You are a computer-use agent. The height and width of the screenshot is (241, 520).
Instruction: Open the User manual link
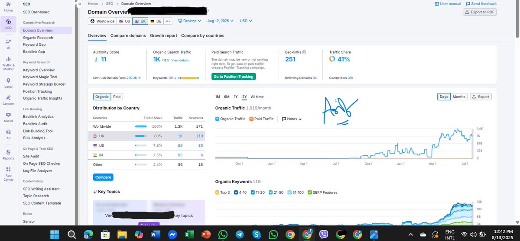(448, 3)
